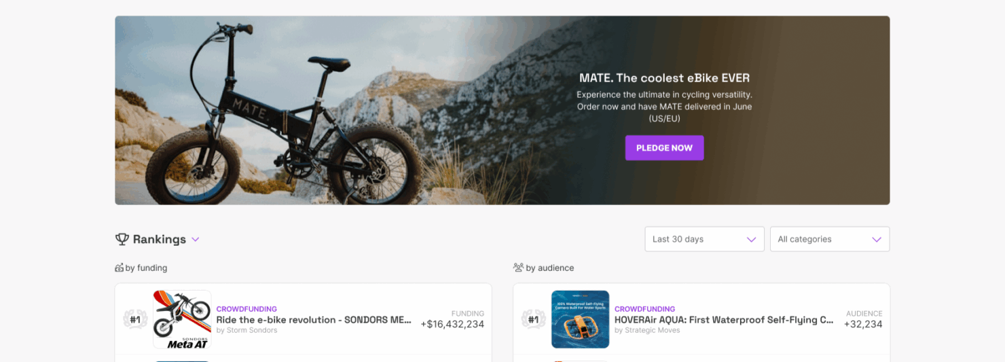Click the banner title MATE. The coolest eBike EVER
1005x362 pixels.
point(664,78)
